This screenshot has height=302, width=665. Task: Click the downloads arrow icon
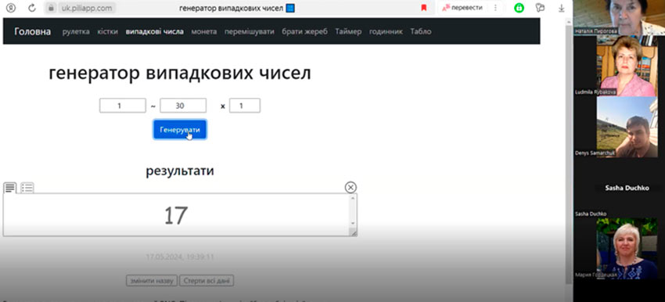tap(562, 8)
